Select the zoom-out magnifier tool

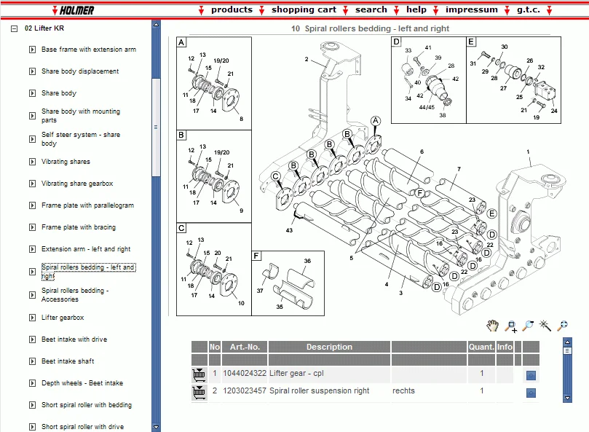[x=528, y=326]
